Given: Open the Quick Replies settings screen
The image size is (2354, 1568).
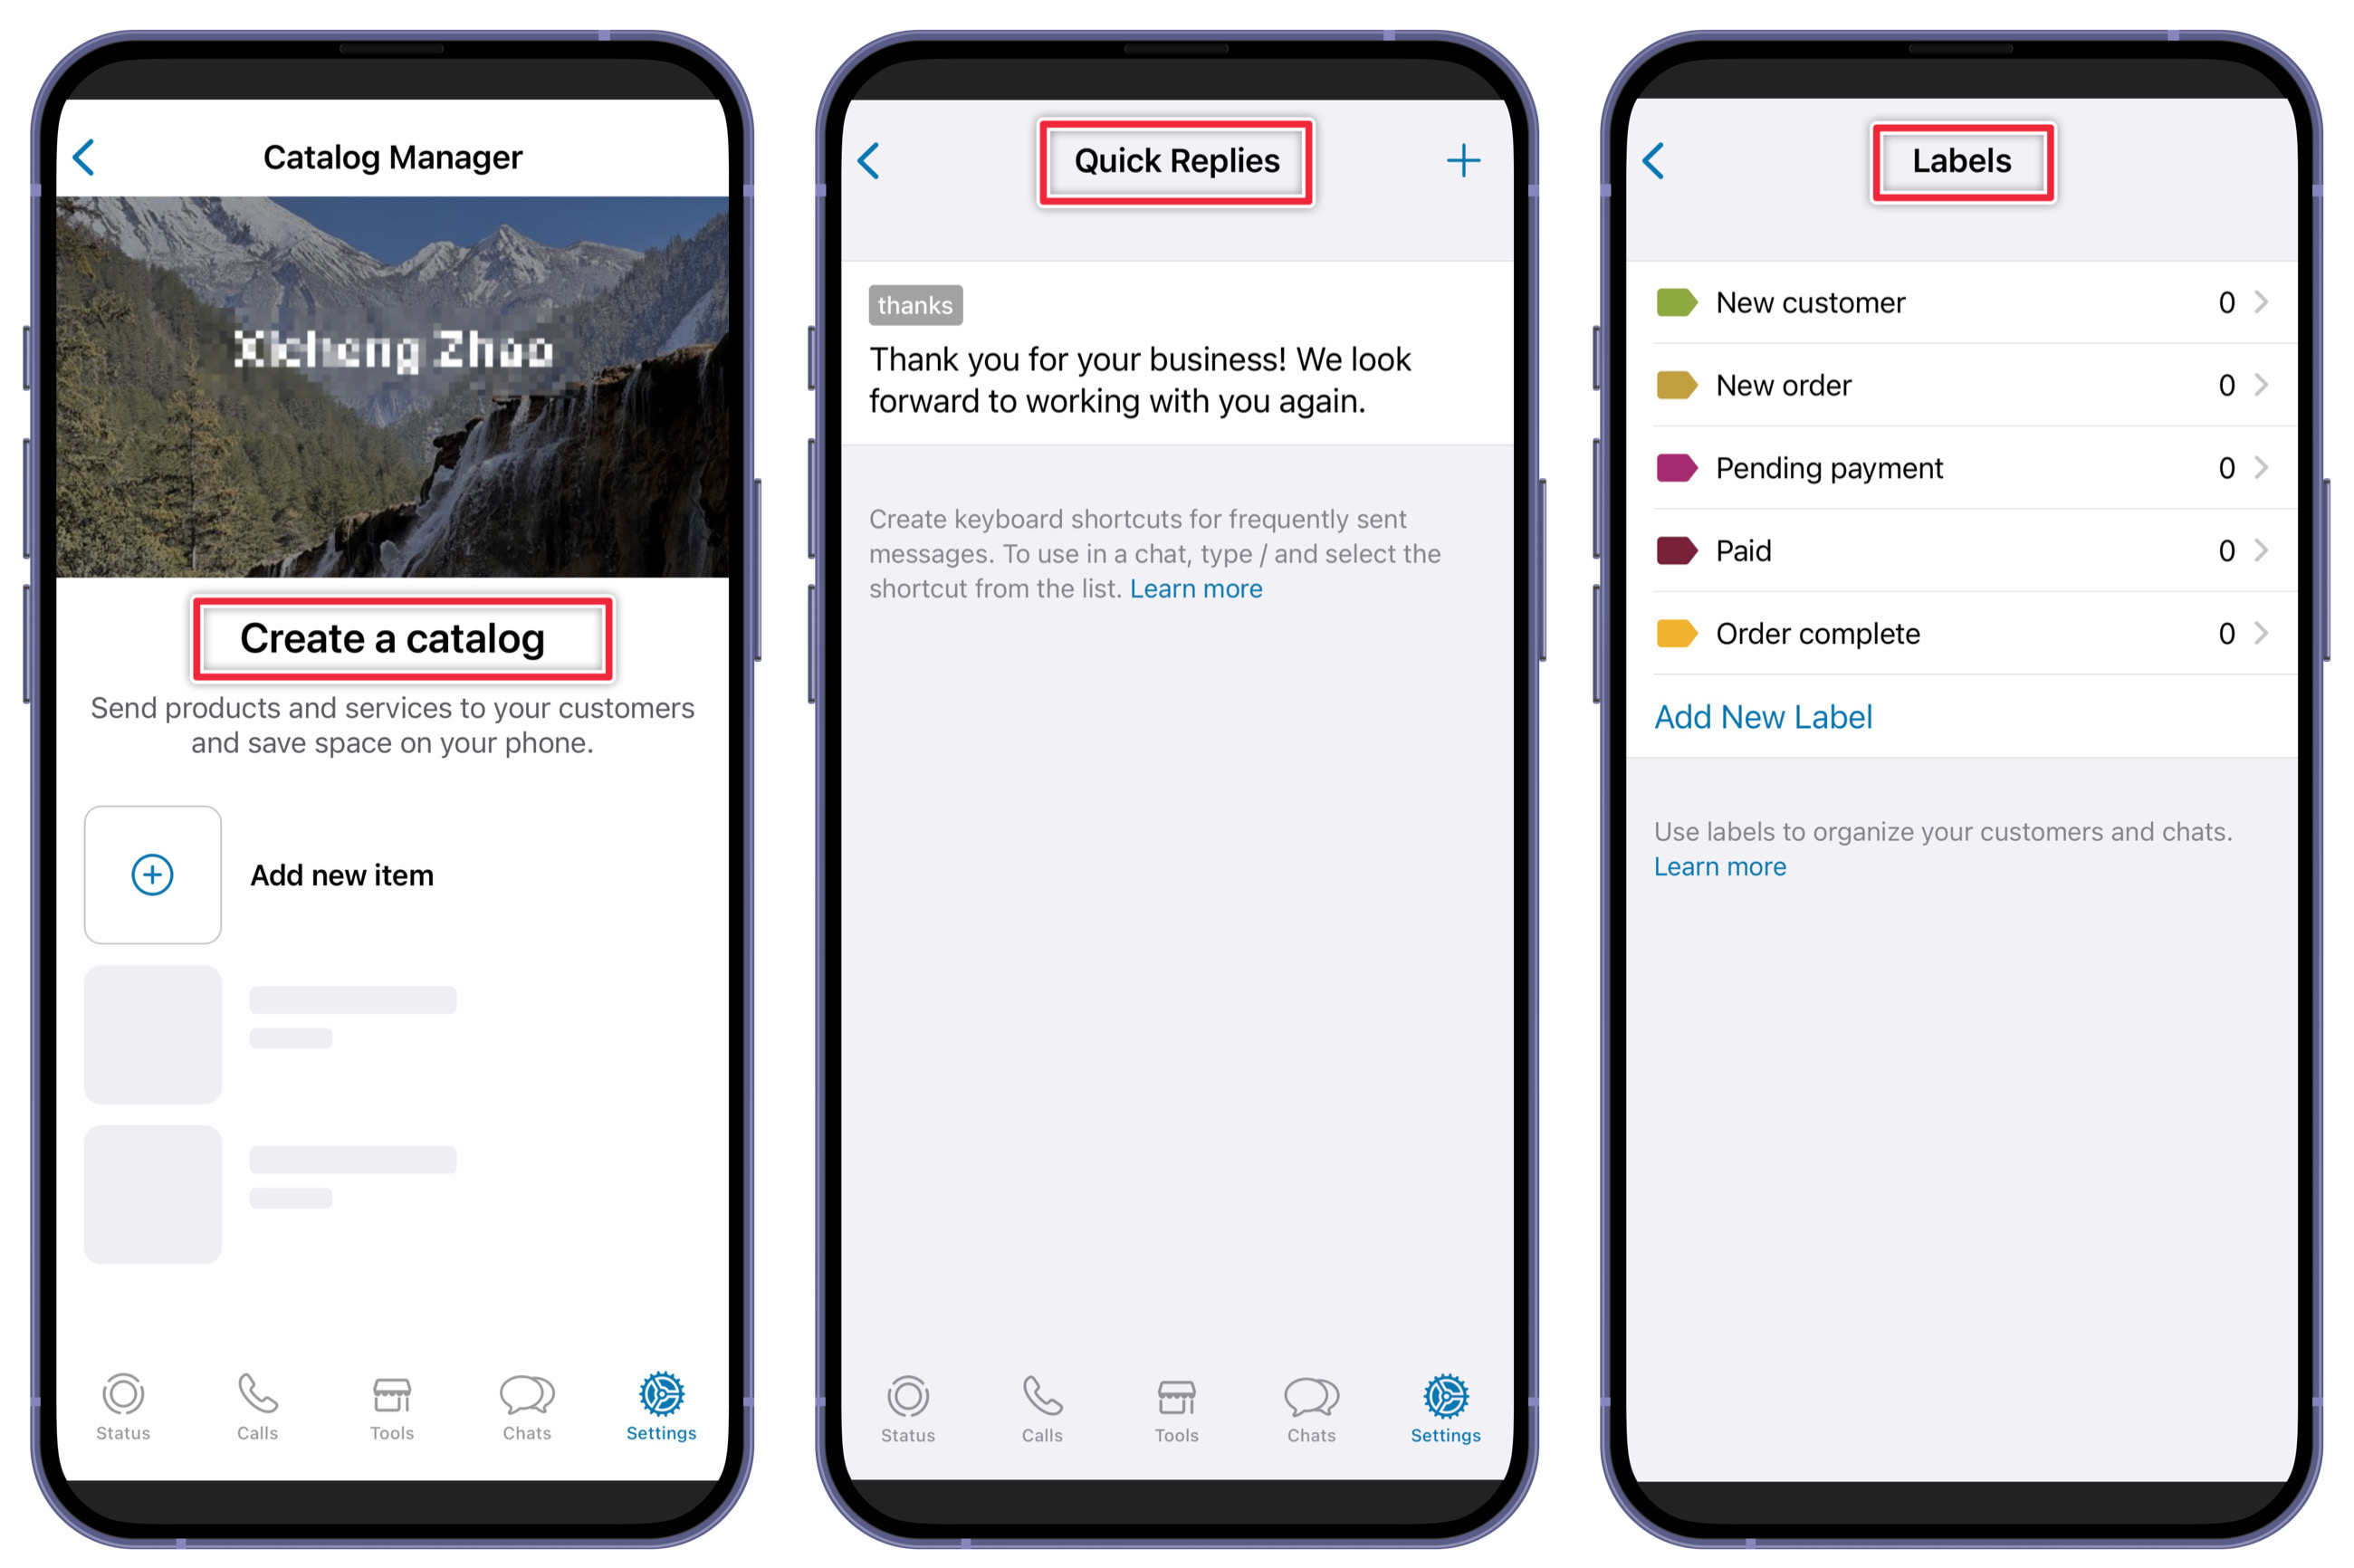Looking at the screenshot, I should 1176,159.
